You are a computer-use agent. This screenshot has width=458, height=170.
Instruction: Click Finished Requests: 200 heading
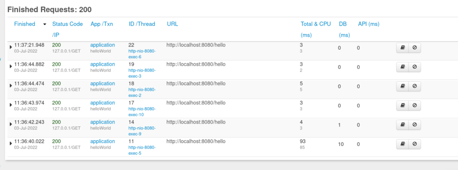49,10
